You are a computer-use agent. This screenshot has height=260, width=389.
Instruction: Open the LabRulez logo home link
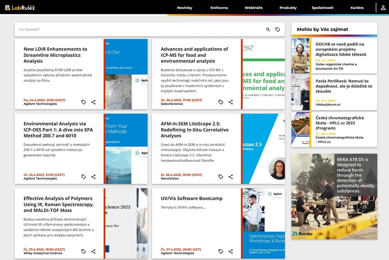click(20, 8)
